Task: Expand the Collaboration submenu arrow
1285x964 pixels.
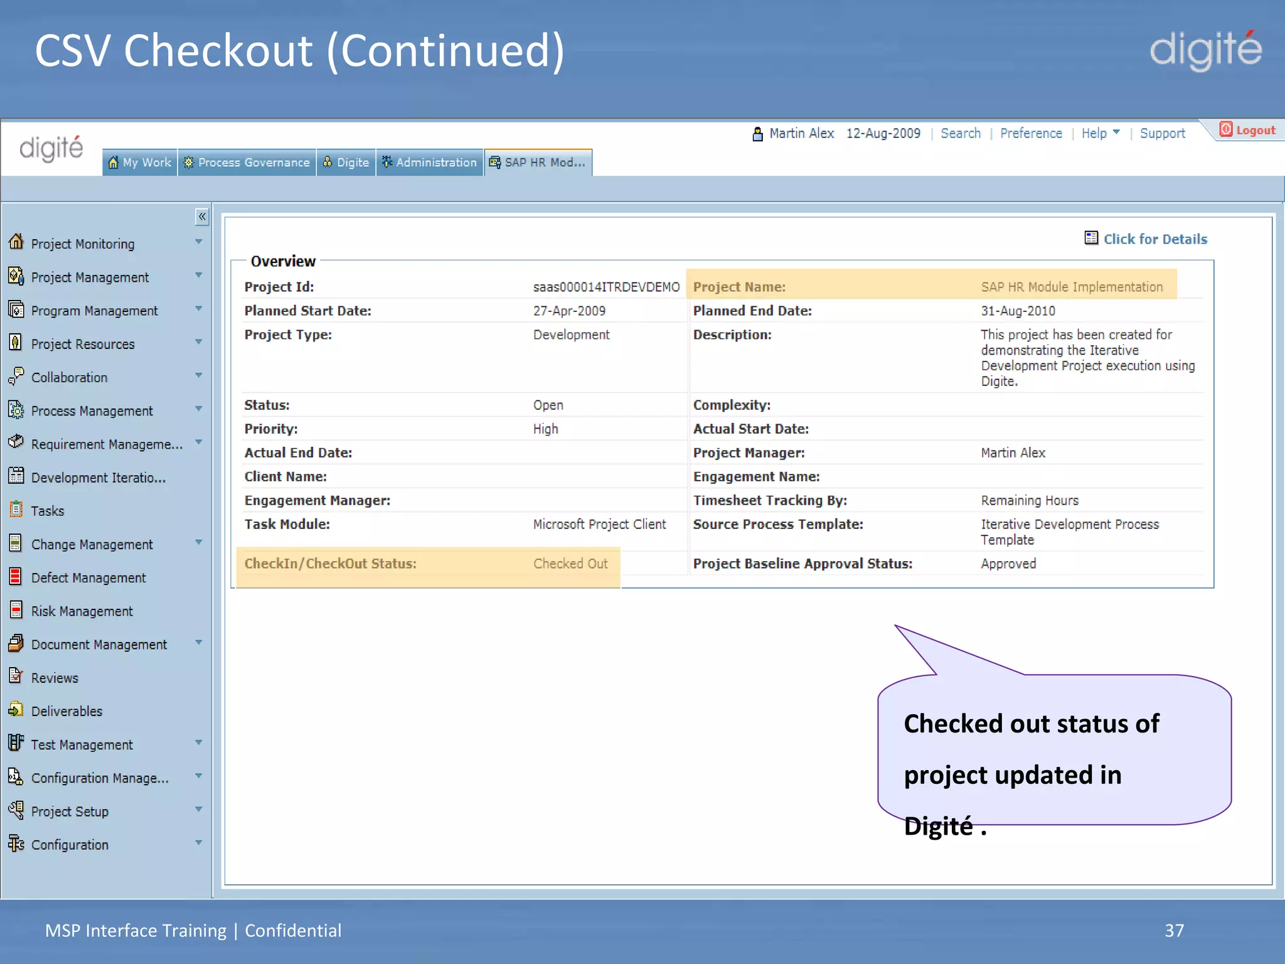Action: tap(198, 375)
